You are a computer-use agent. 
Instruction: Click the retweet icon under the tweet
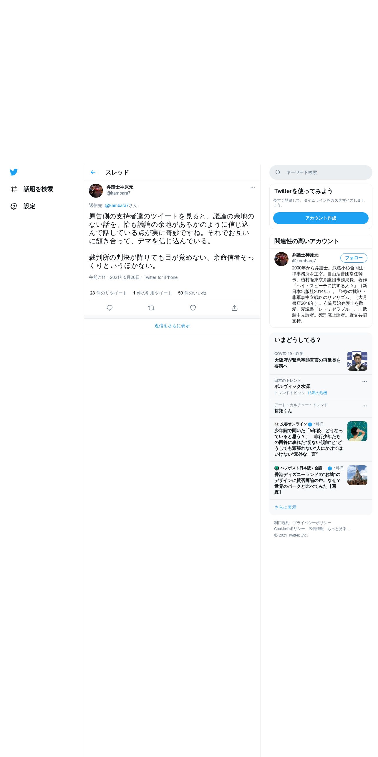pyautogui.click(x=151, y=308)
